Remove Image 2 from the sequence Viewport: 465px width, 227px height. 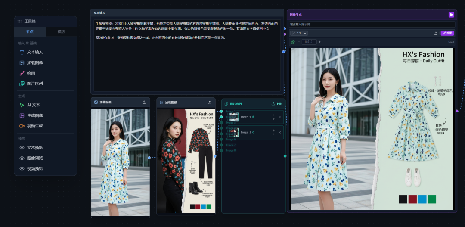pos(279,132)
